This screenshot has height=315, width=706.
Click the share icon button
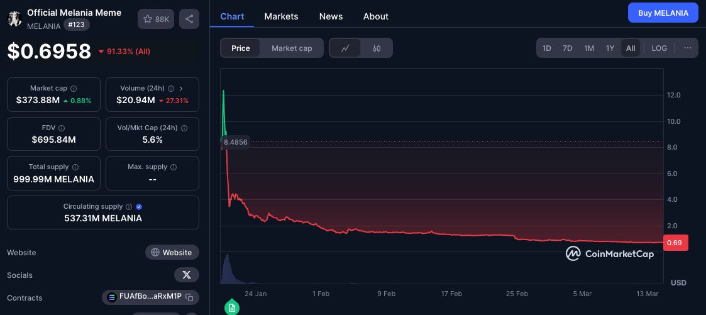click(x=189, y=19)
